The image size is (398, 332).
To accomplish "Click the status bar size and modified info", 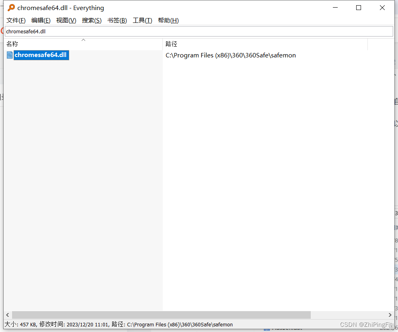I will coord(119,324).
